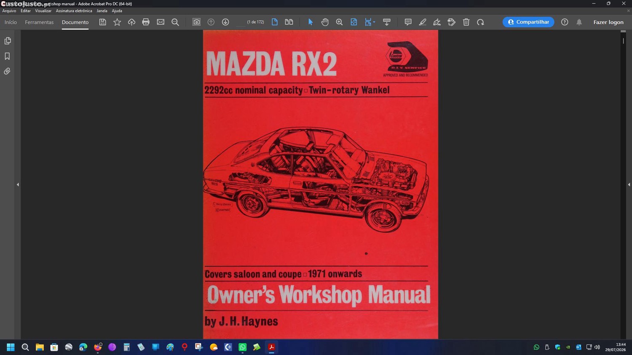
Task: Click the Fazer logon sign-in button
Action: pos(608,22)
